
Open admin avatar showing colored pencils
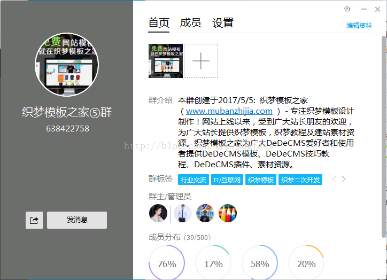coord(228,213)
